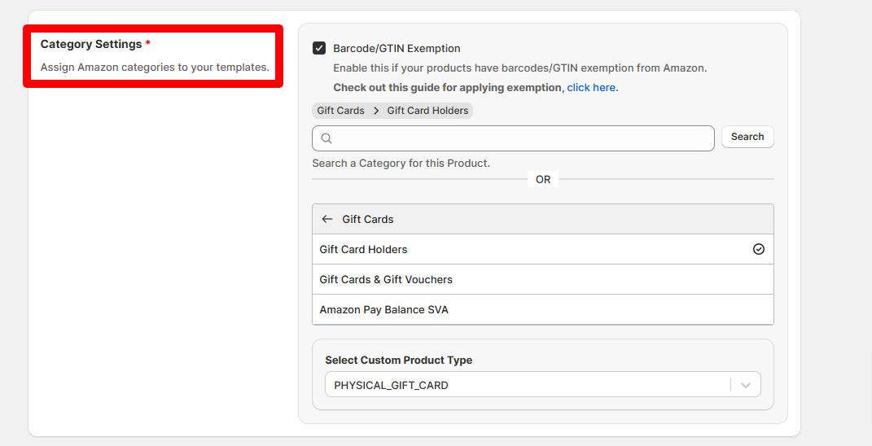Viewport: 872px width, 446px height.
Task: Uncheck the Barcode/GTIN Exemption checkbox
Action: (x=319, y=48)
